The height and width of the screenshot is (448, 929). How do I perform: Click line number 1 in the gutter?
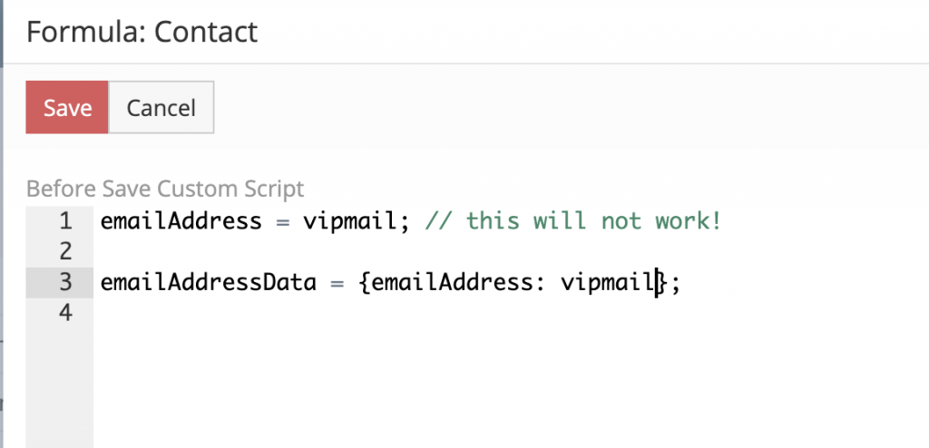click(65, 220)
